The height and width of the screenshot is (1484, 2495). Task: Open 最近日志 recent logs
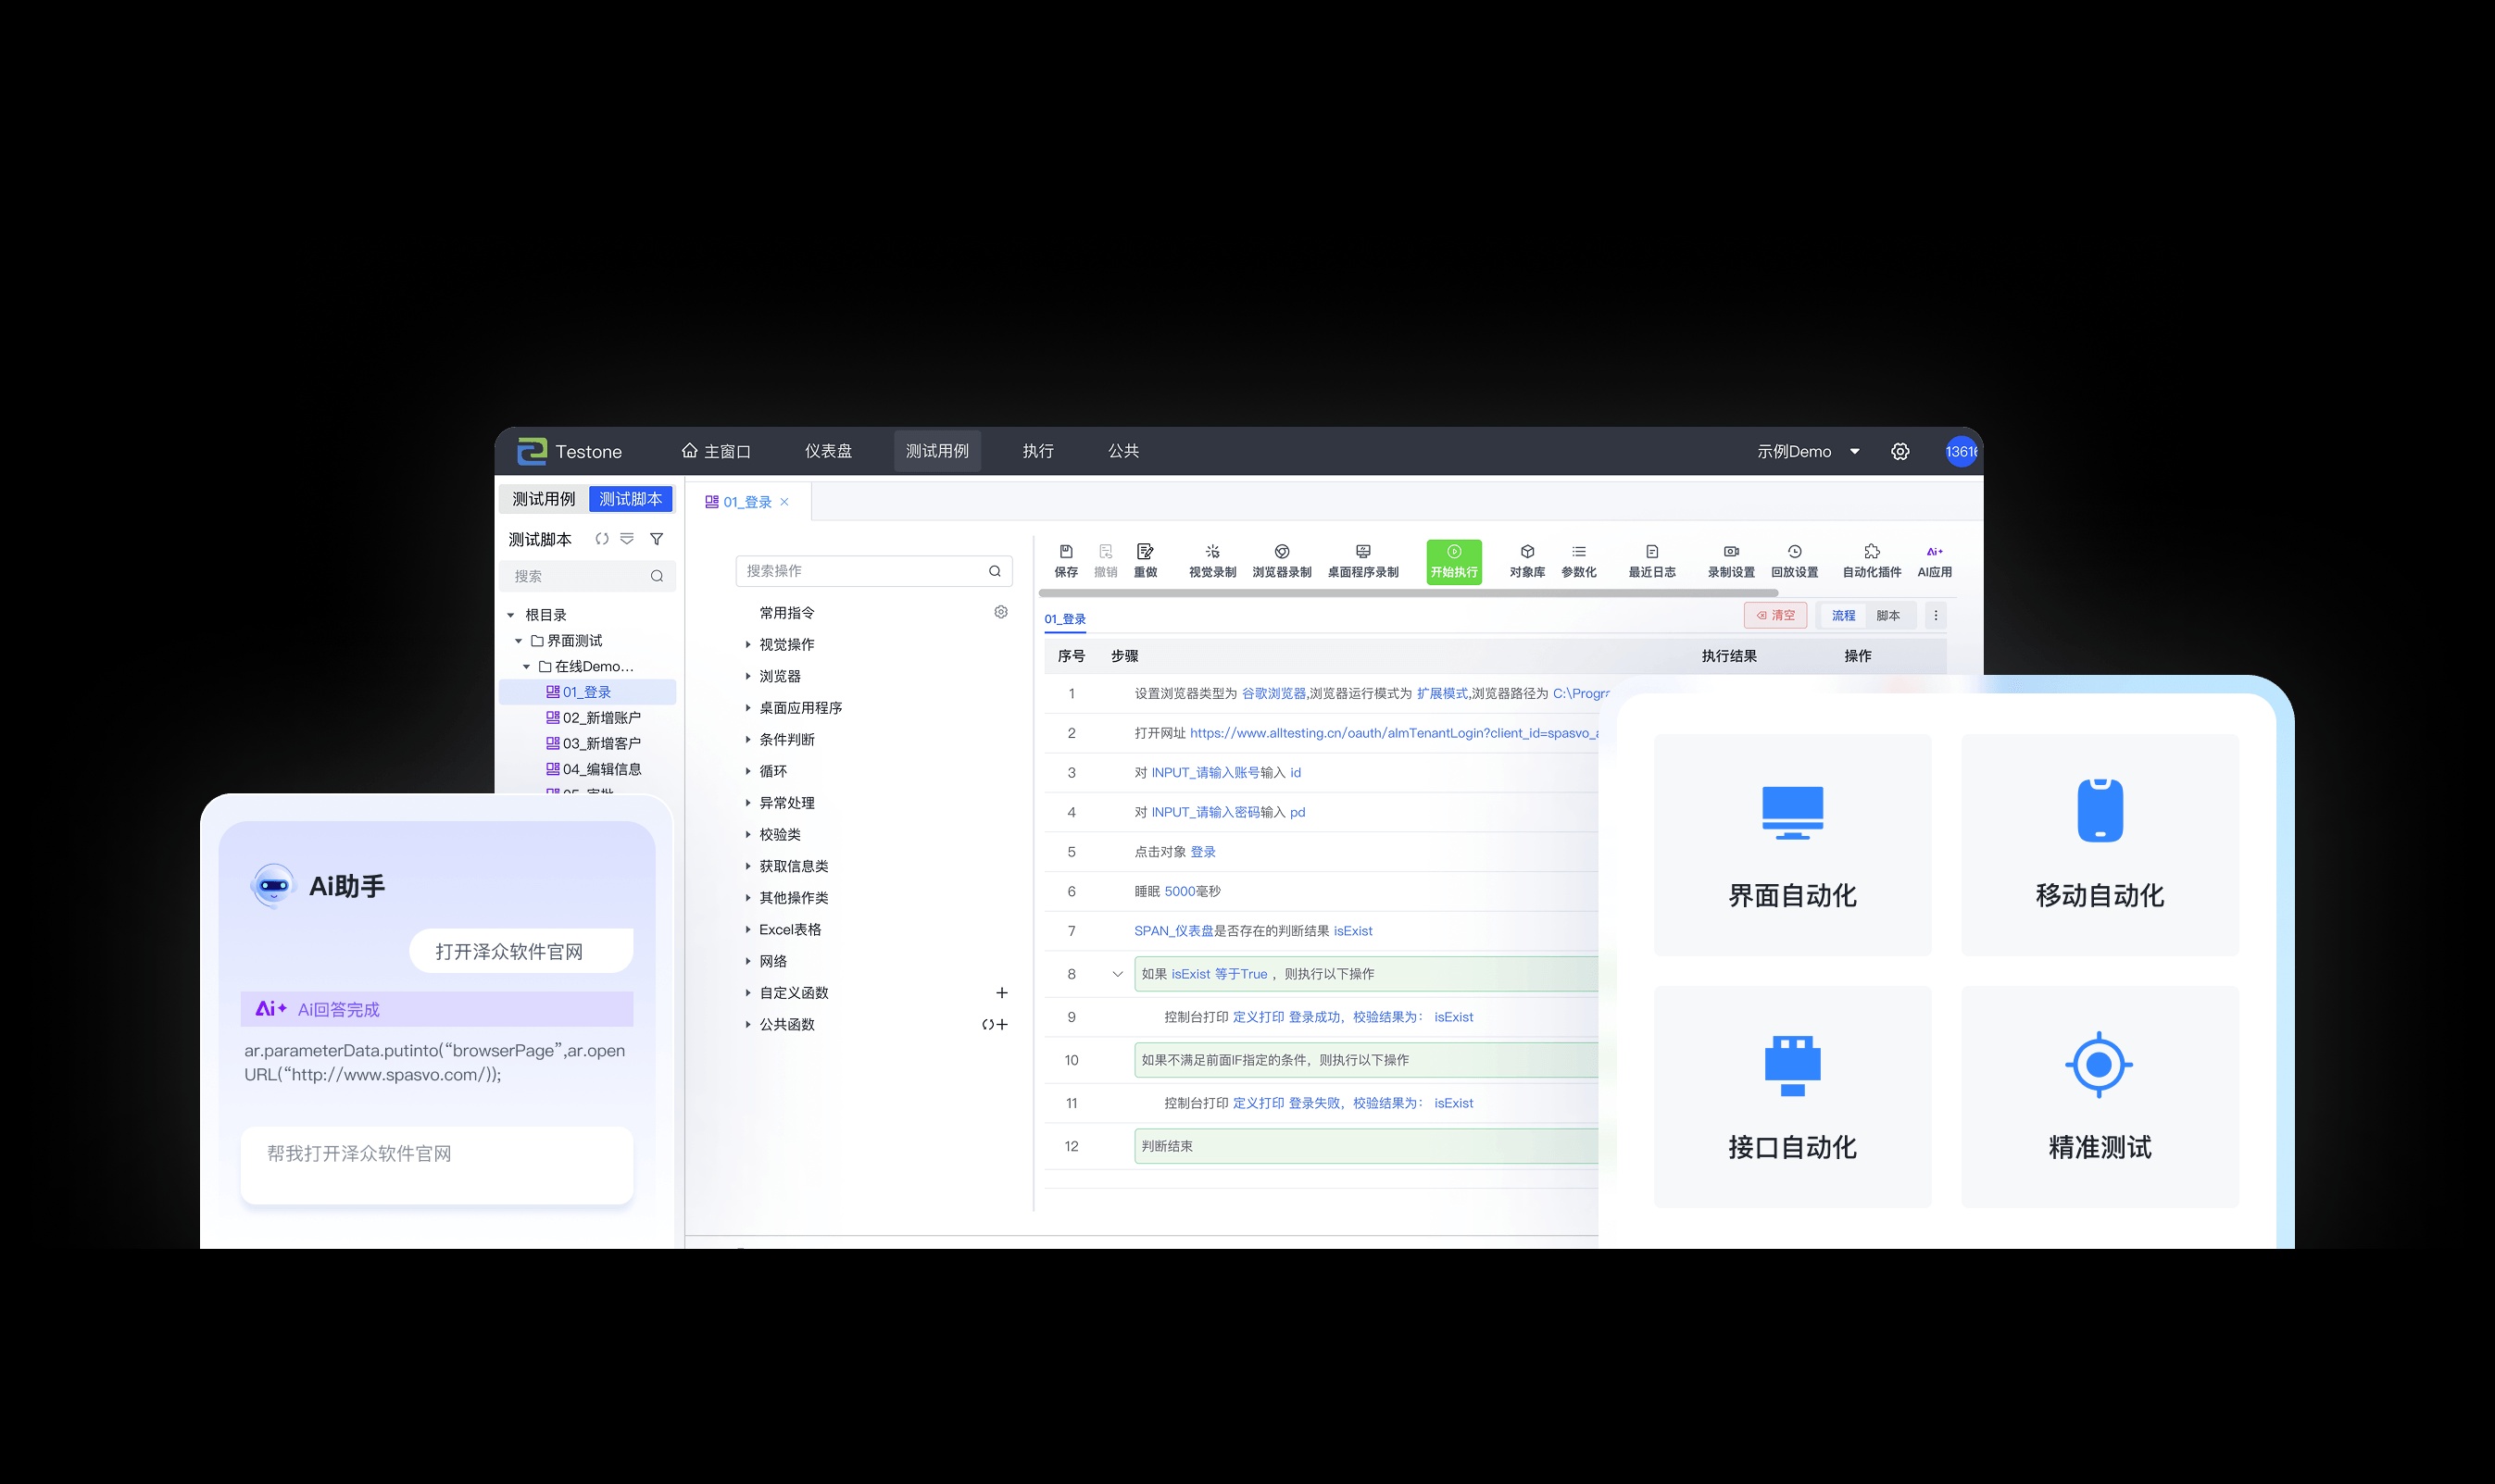point(1651,561)
